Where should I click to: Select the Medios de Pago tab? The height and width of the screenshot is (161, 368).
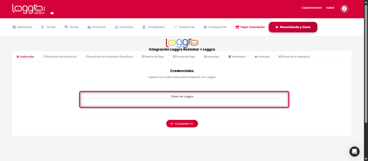pyautogui.click(x=152, y=57)
